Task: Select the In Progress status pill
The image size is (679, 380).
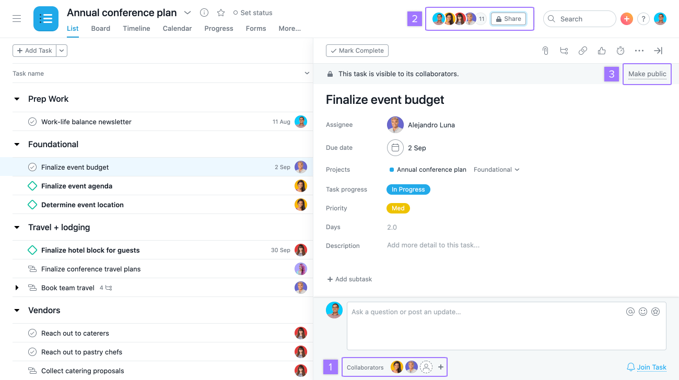Action: [x=408, y=189]
